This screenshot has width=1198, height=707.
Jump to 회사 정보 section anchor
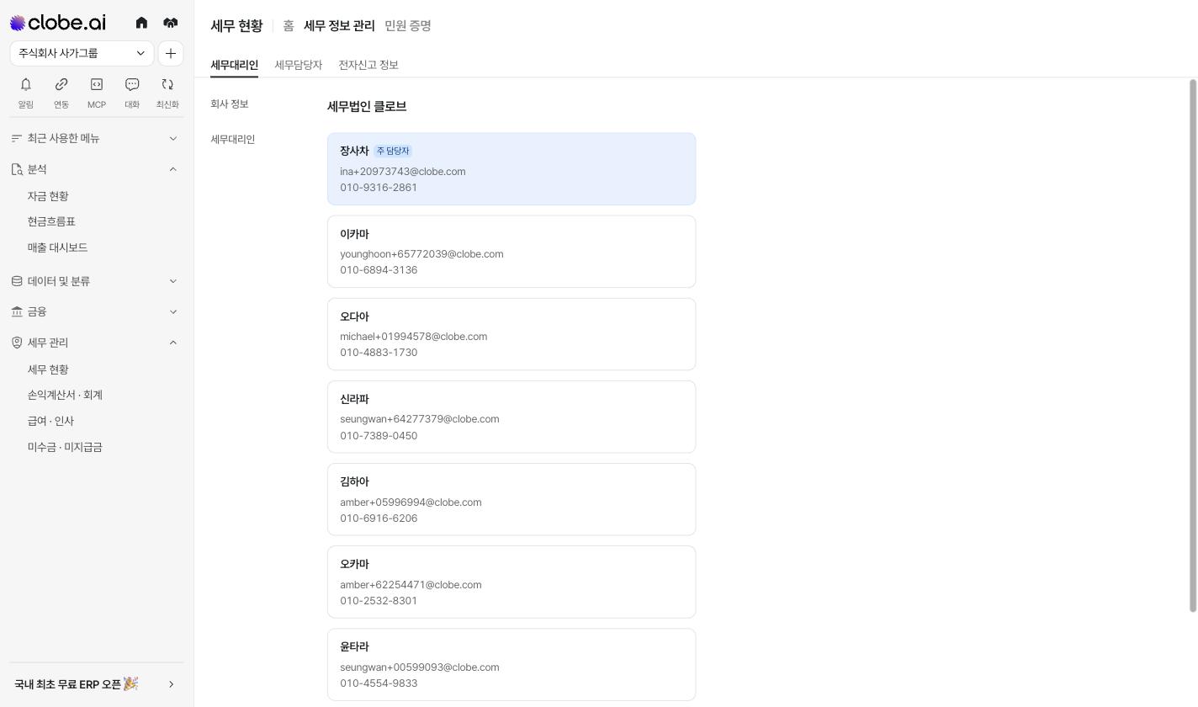(230, 104)
